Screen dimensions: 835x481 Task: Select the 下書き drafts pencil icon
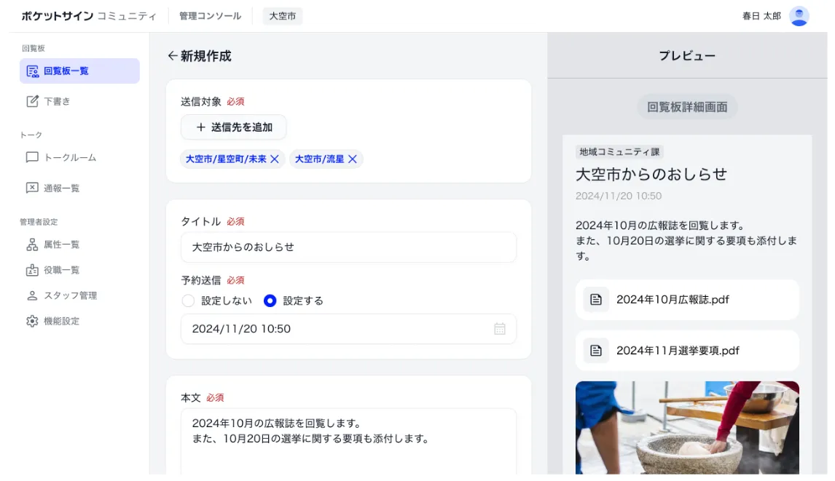click(x=32, y=101)
